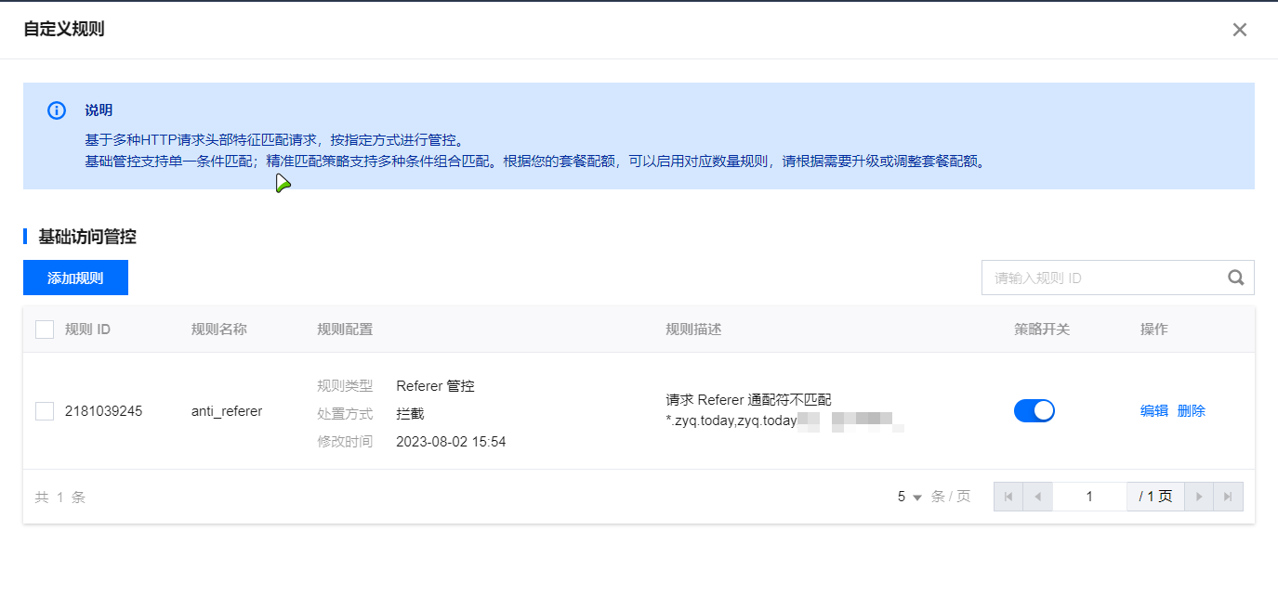
Task: Click the 请输入规则 ID search field
Action: (x=1097, y=278)
